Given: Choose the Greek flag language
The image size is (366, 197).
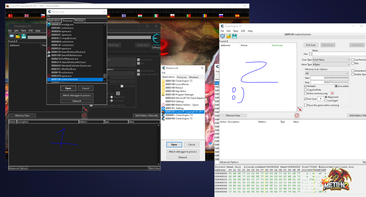Looking at the screenshot, I should pyautogui.click(x=124, y=16).
